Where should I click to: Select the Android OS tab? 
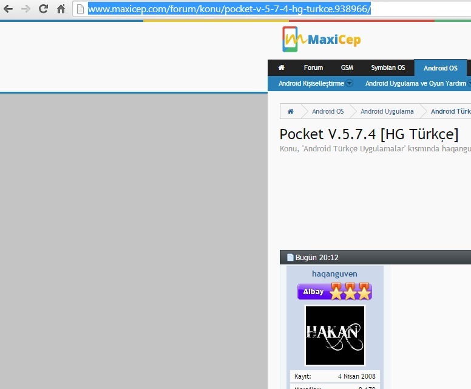(441, 68)
